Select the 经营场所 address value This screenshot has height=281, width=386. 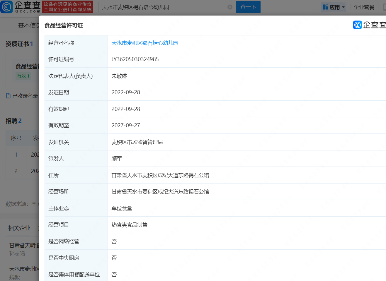(x=160, y=192)
